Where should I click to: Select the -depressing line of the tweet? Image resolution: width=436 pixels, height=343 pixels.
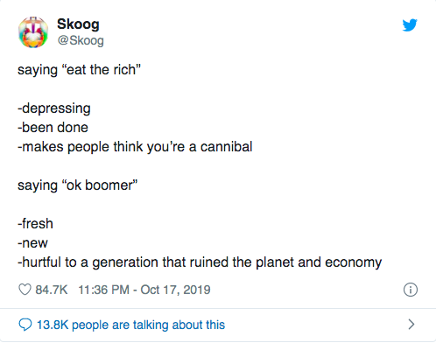coord(54,108)
